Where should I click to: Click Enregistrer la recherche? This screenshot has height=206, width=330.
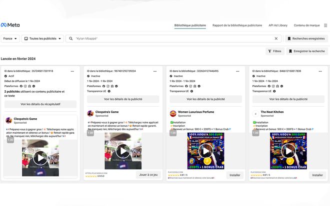click(307, 51)
